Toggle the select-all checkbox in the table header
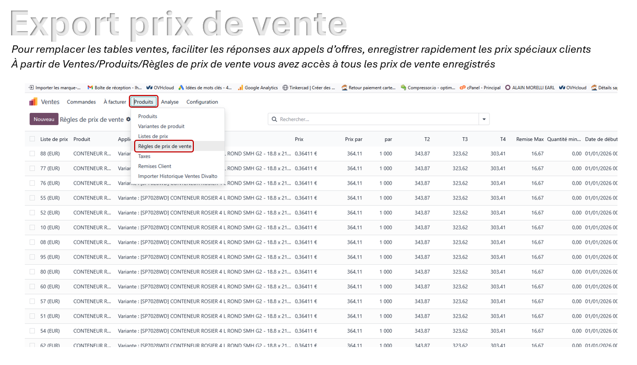The width and height of the screenshot is (637, 365). point(32,139)
